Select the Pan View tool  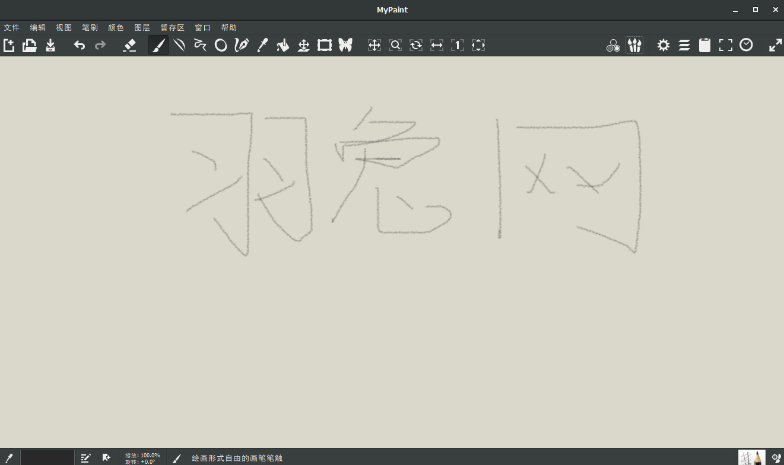click(374, 45)
